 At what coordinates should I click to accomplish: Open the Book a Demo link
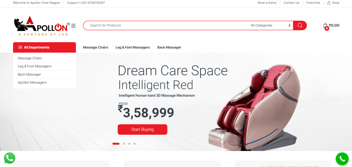267,3
